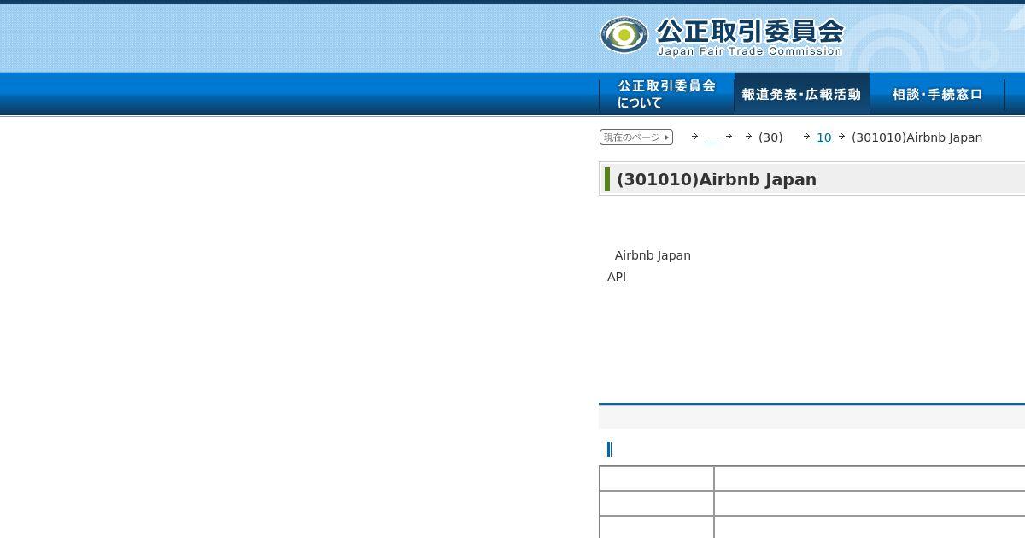
Task: Click the underlined blank breadcrumb link
Action: (x=711, y=137)
